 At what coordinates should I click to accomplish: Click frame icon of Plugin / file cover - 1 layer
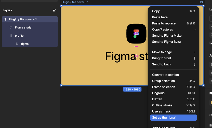coord(5,19)
